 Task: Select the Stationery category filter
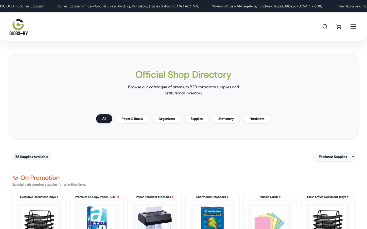(x=226, y=119)
